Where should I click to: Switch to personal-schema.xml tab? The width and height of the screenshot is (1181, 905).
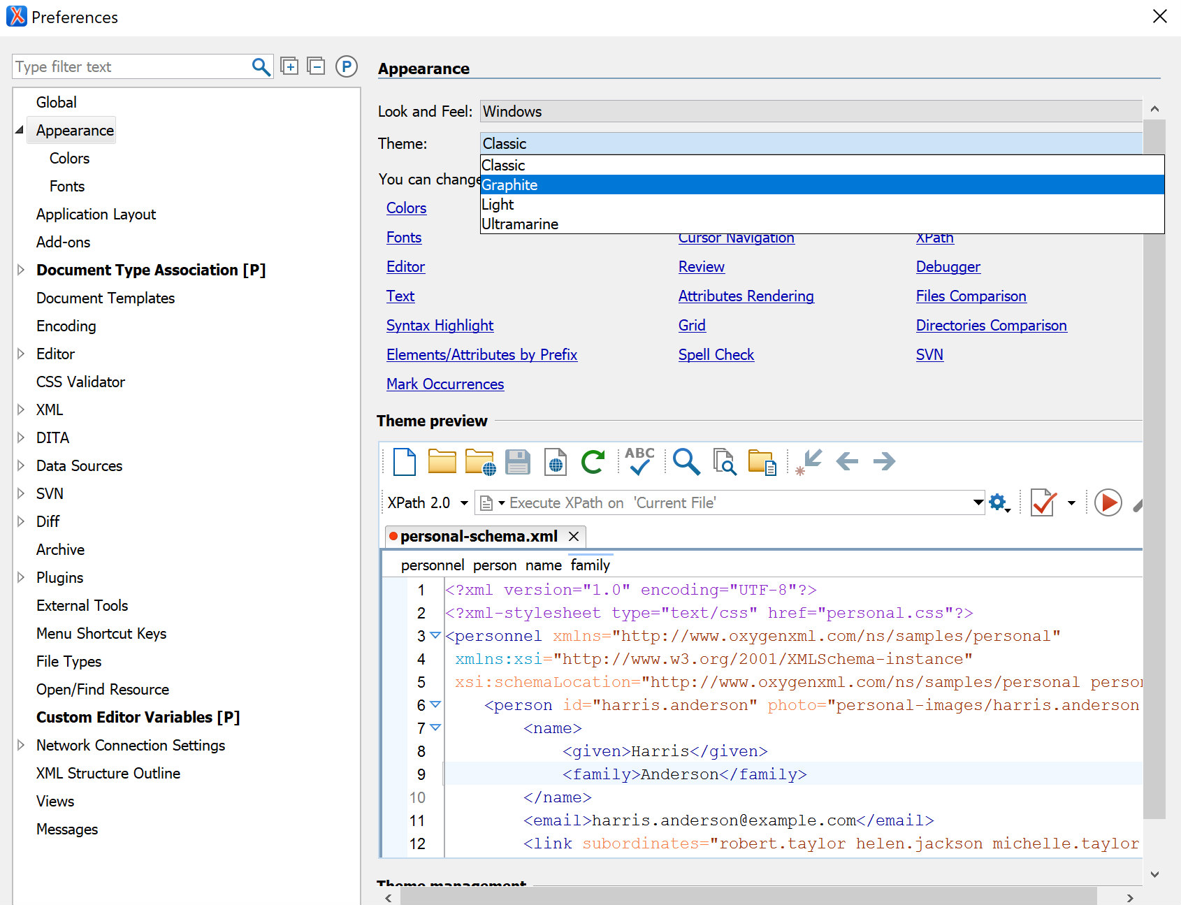click(479, 536)
